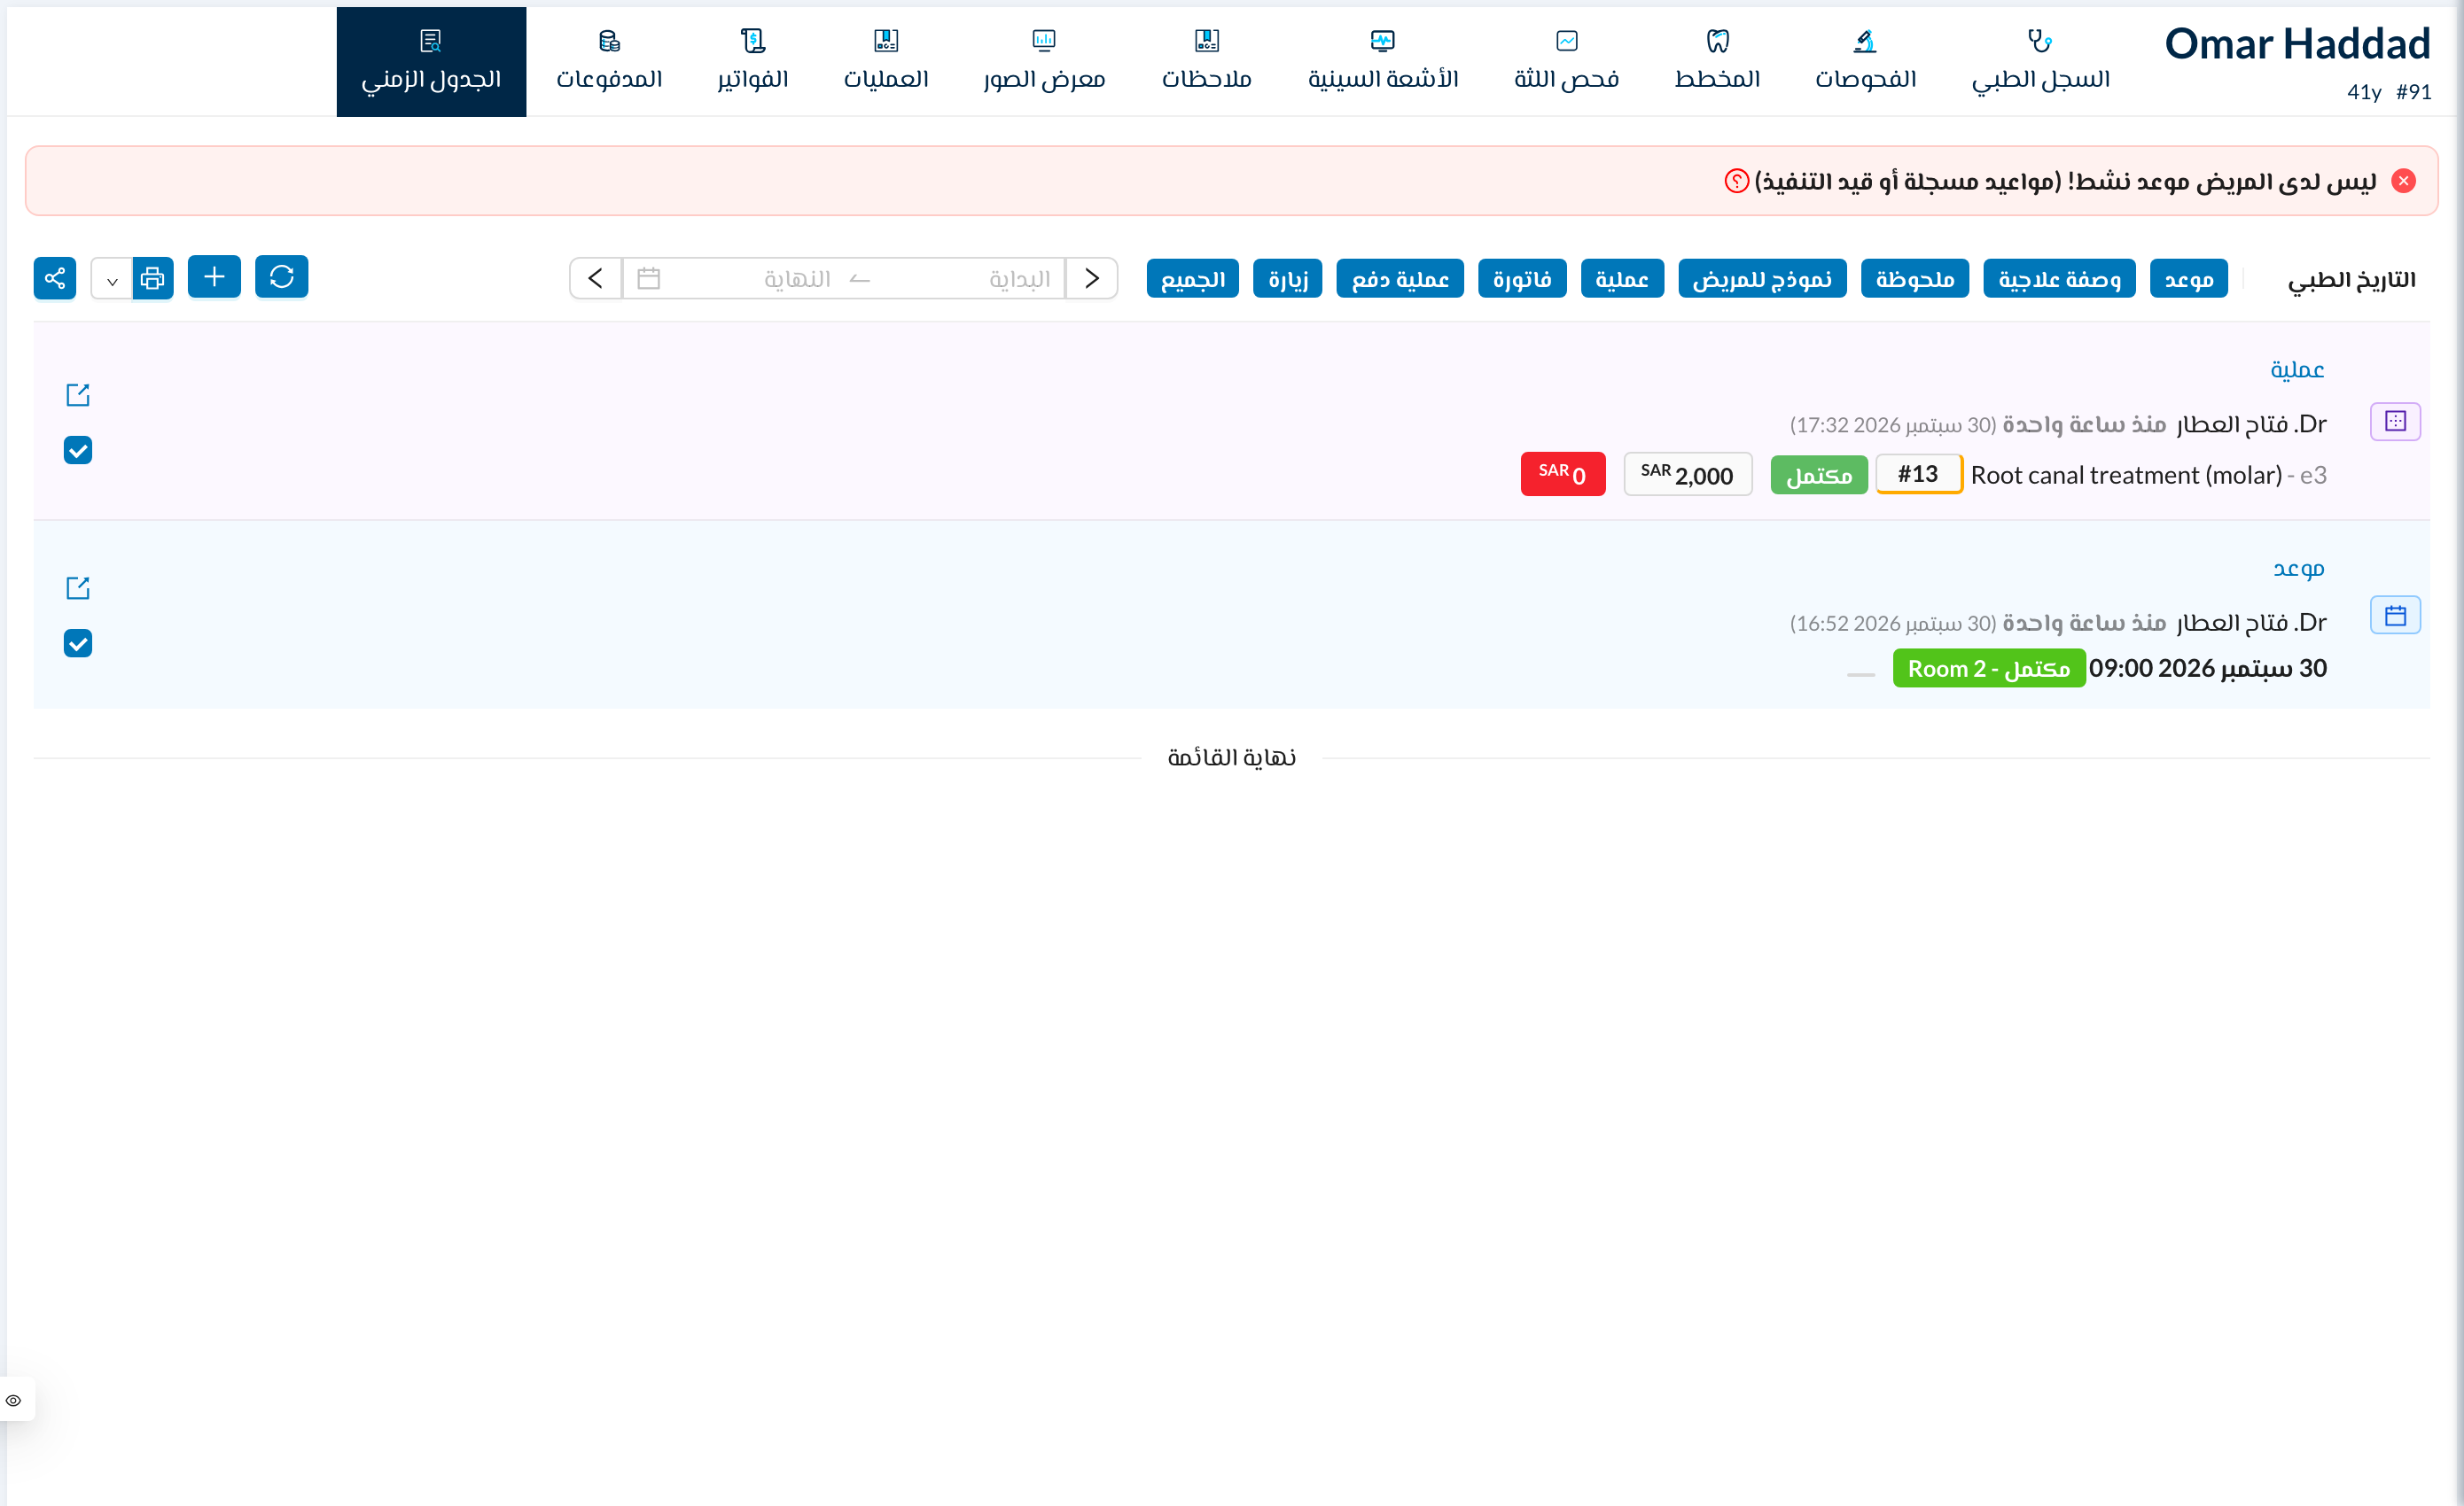Refresh the timeline list
2464x1506 pixels.
(282, 276)
